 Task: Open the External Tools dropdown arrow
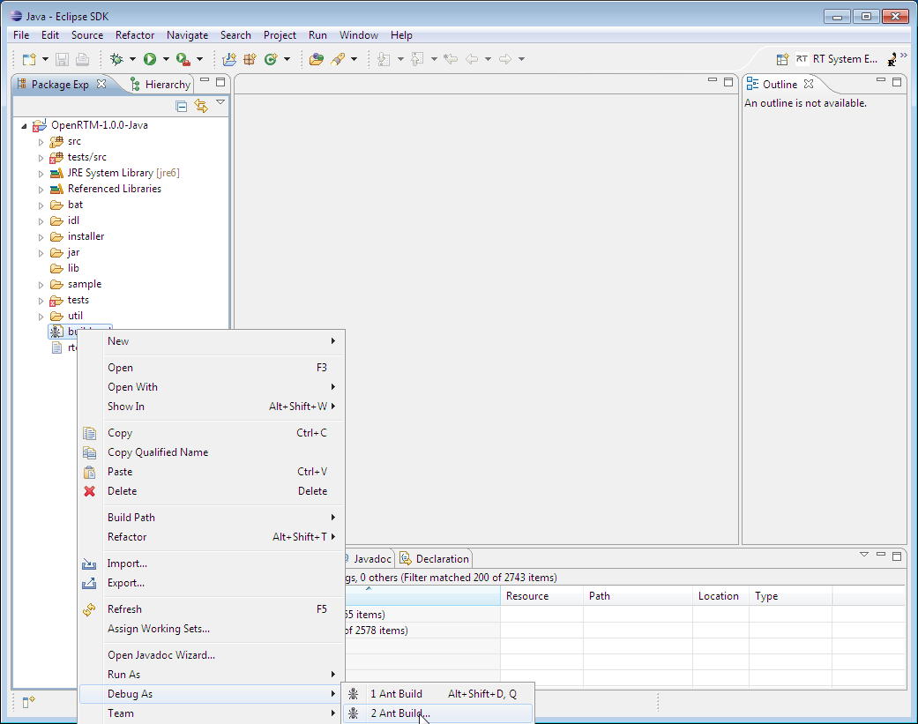point(199,59)
